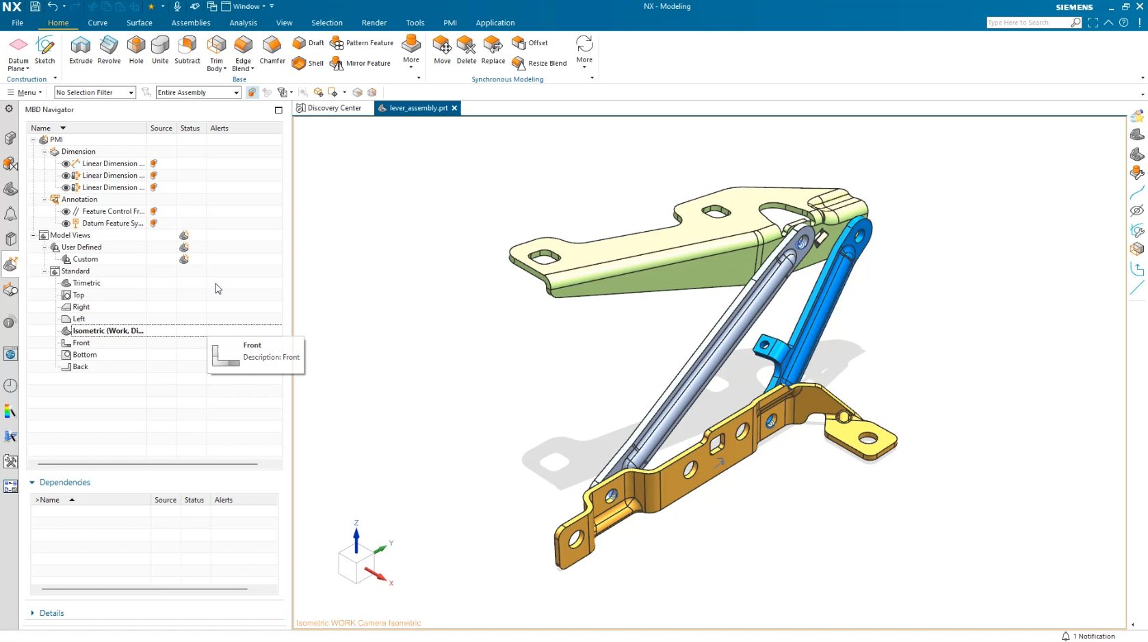Select the Extrude tool

tap(80, 51)
